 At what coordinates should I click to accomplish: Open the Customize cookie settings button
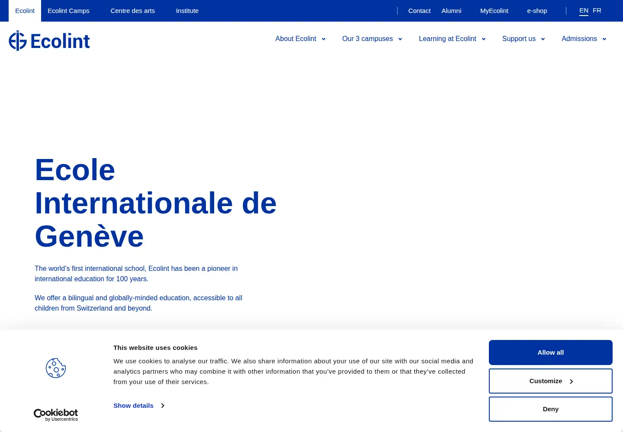coord(550,381)
